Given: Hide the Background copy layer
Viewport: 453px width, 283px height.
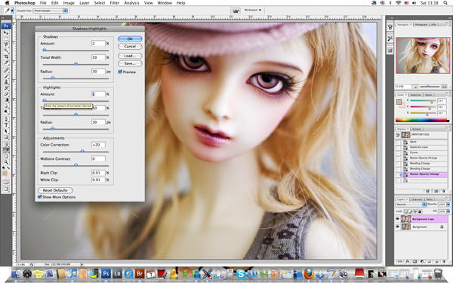Looking at the screenshot, I should [398, 219].
